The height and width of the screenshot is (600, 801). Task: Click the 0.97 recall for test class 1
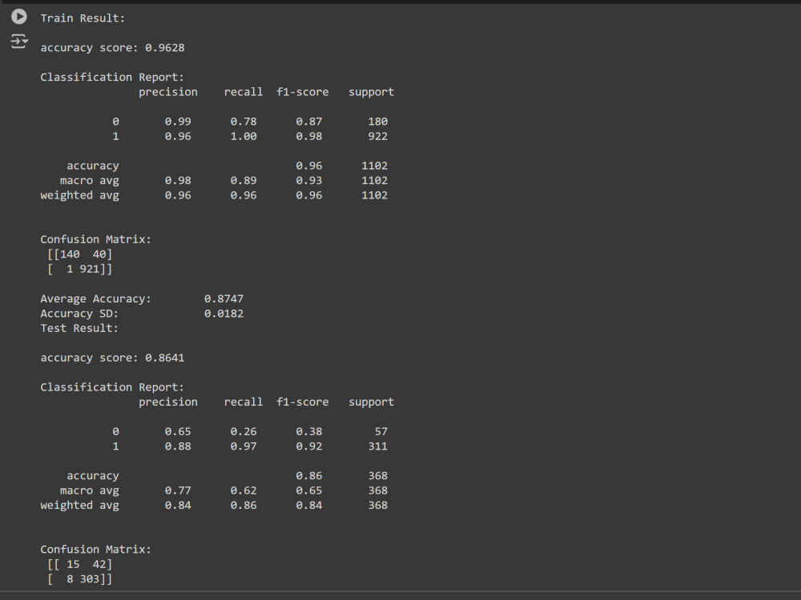[x=244, y=447]
